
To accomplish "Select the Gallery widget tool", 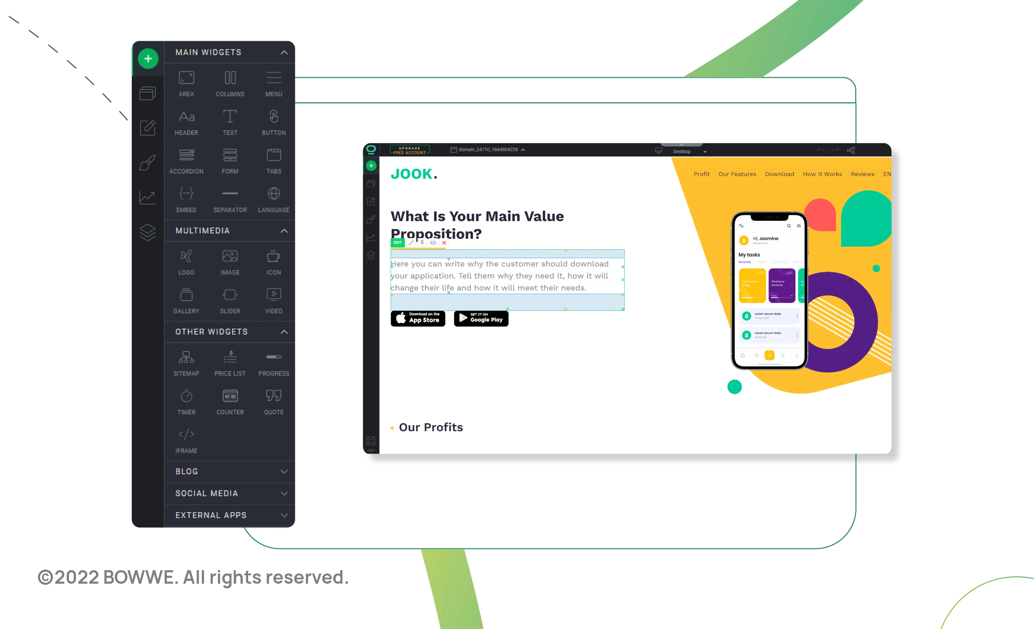I will tap(186, 300).
